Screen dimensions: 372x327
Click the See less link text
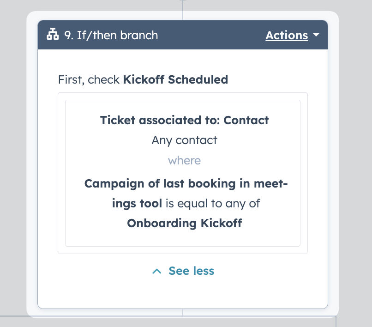[x=191, y=271]
